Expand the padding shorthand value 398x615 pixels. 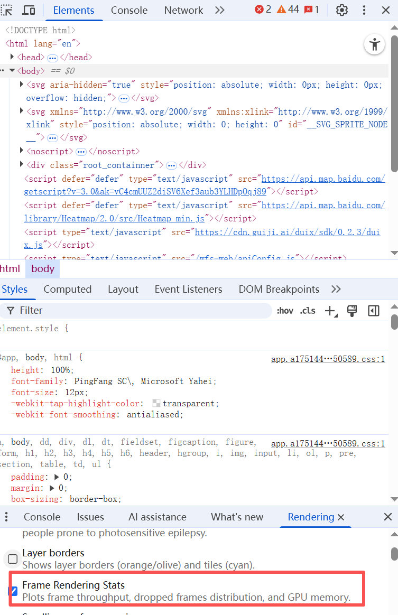click(57, 477)
